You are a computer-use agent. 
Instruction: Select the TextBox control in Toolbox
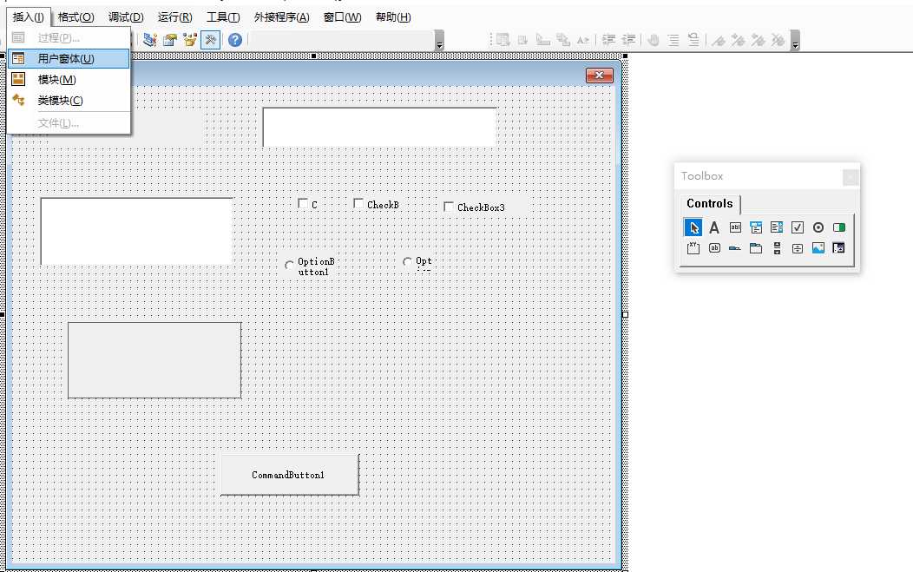coord(735,227)
